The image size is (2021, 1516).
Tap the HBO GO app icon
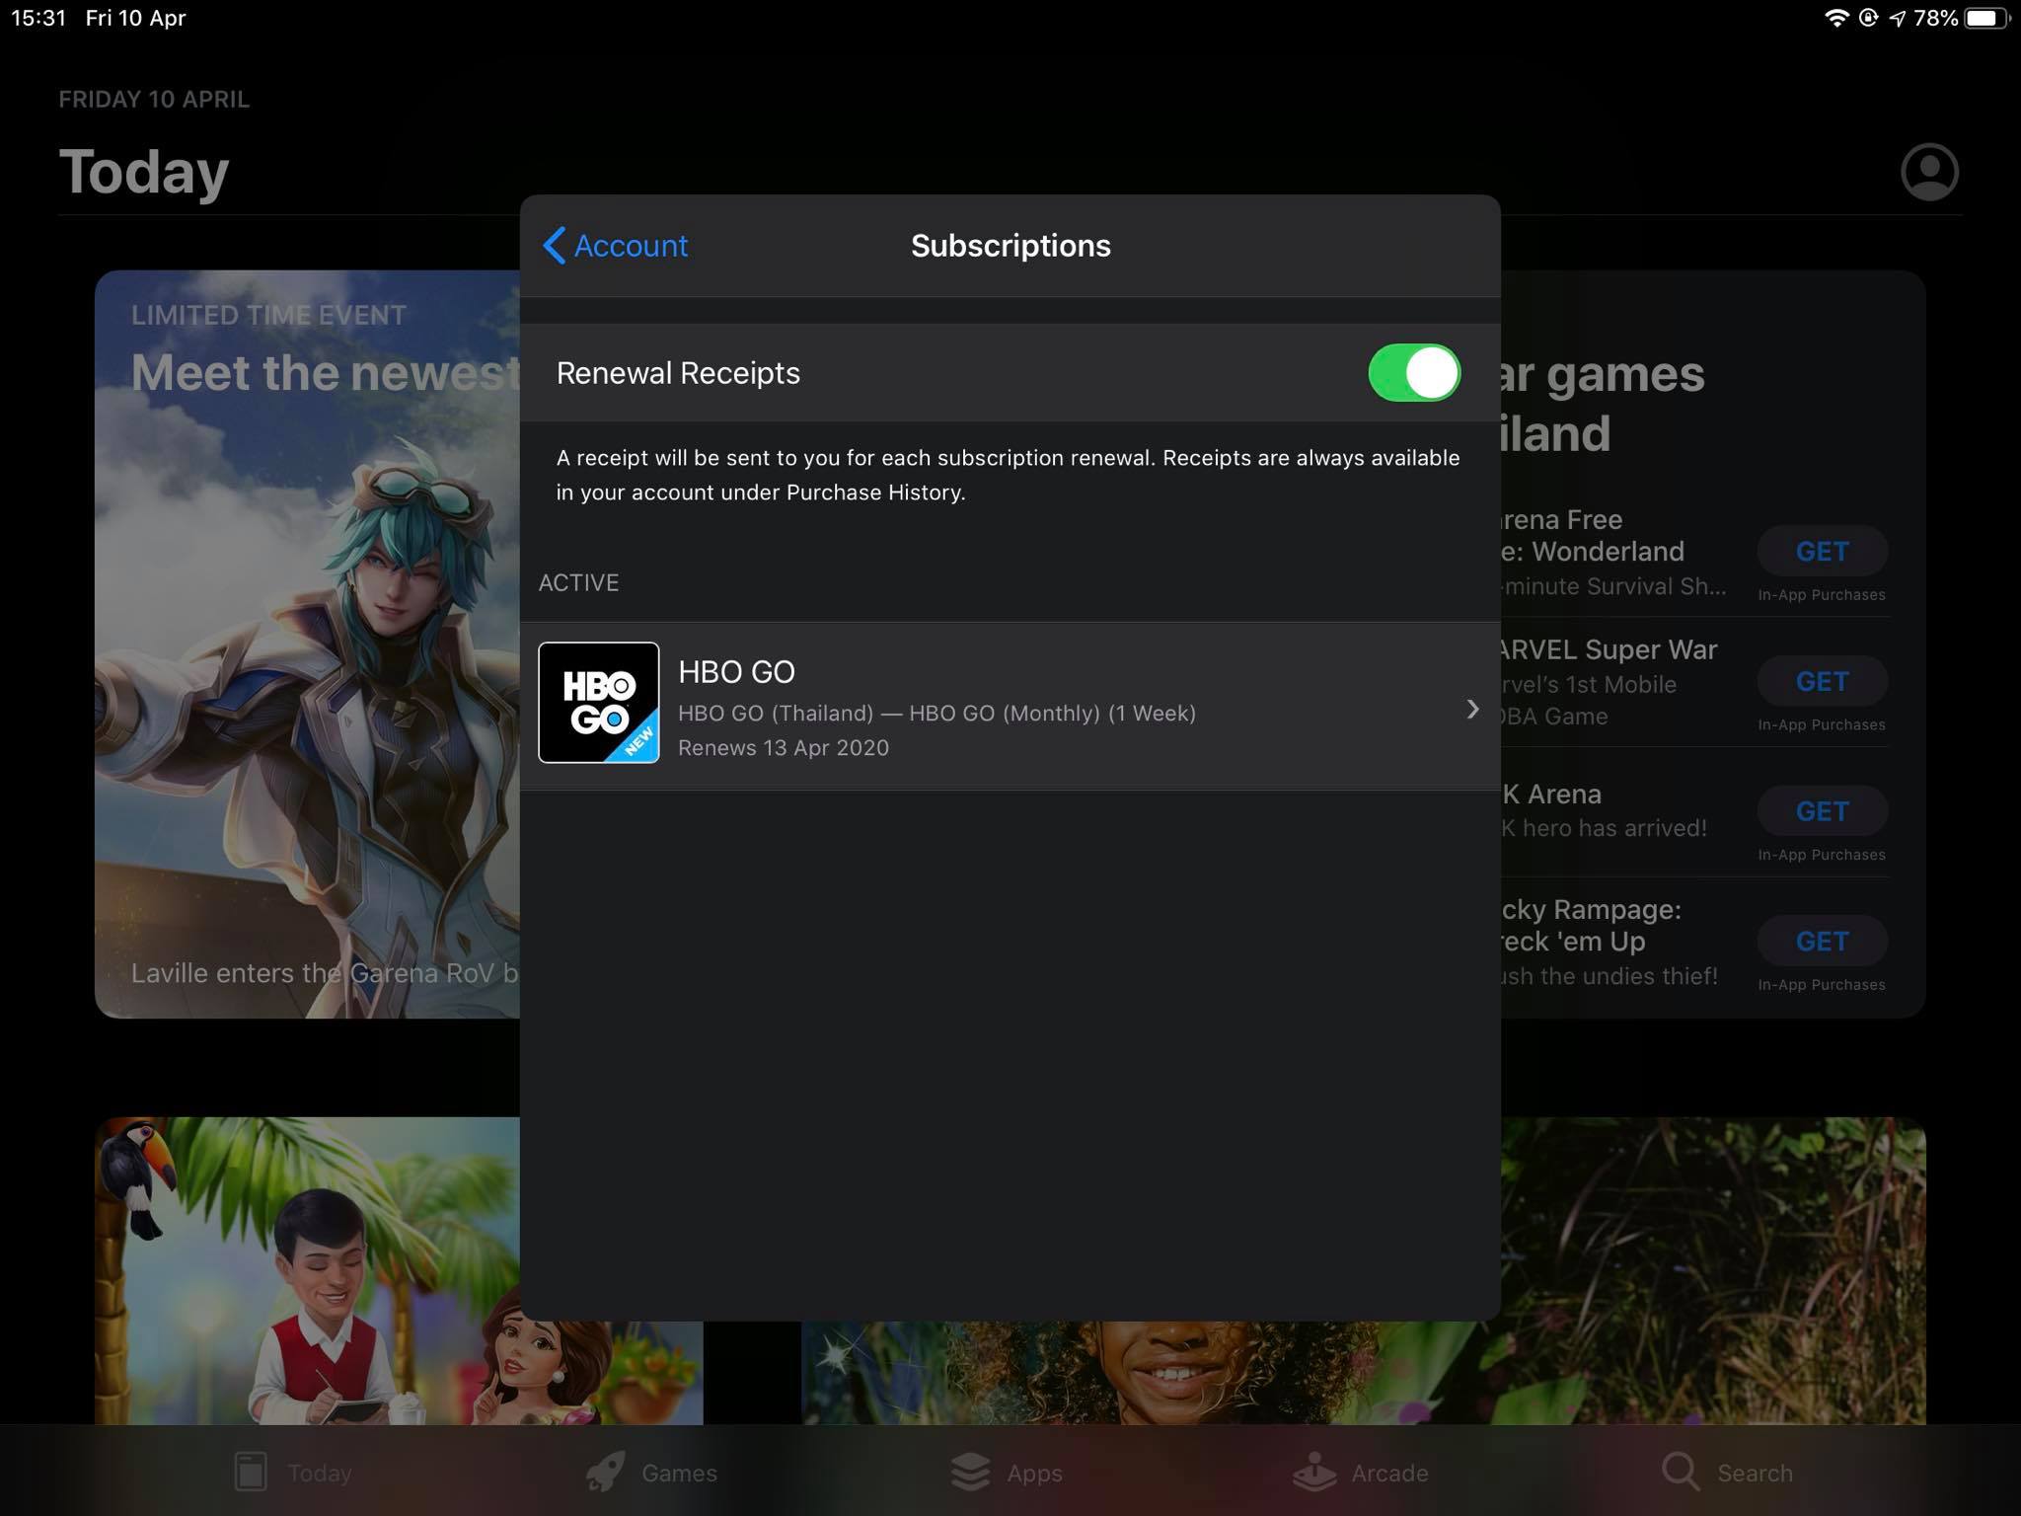598,703
